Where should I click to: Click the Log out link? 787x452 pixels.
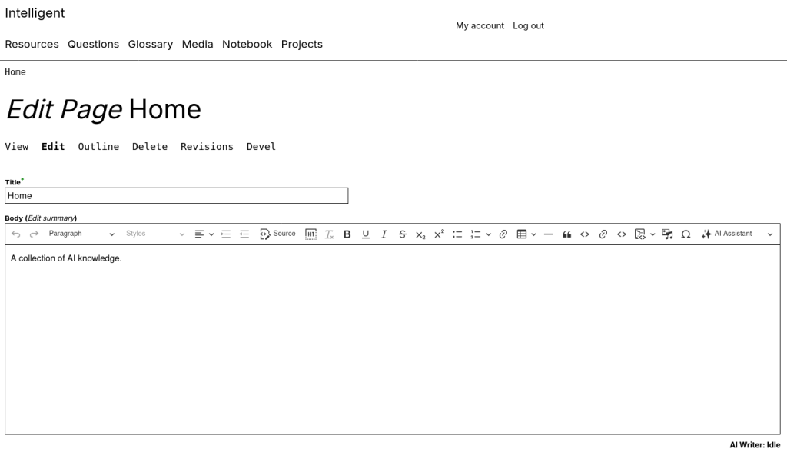pos(528,25)
